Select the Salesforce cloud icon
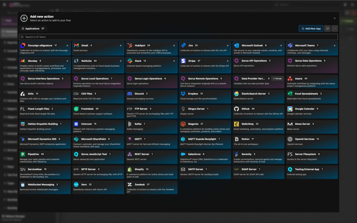Screen dimensions: 357x223 183,154
